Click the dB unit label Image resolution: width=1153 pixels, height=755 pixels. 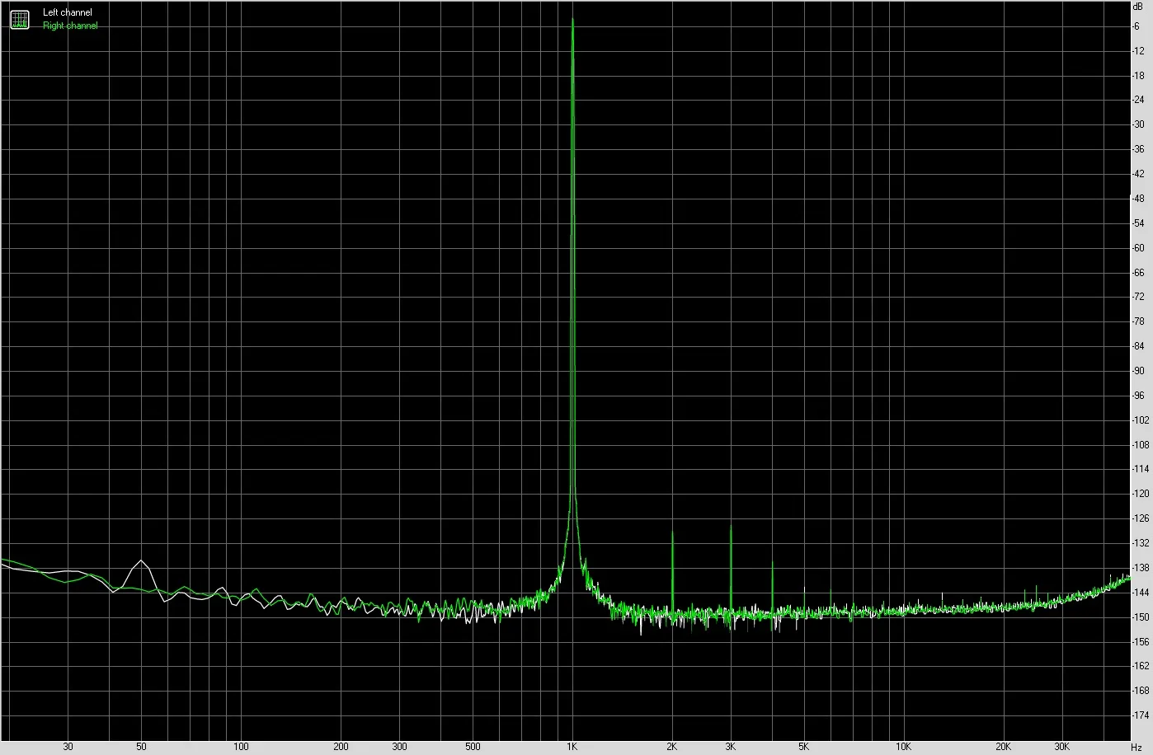pos(1139,5)
